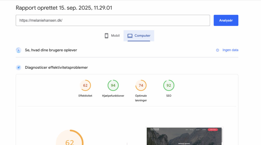Screen dimensions: 261x145
Task: Click the mobile phone icon
Action: click(x=106, y=36)
